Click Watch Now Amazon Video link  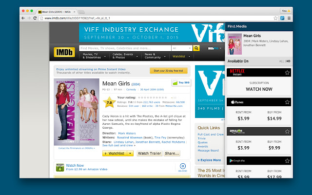point(75,165)
